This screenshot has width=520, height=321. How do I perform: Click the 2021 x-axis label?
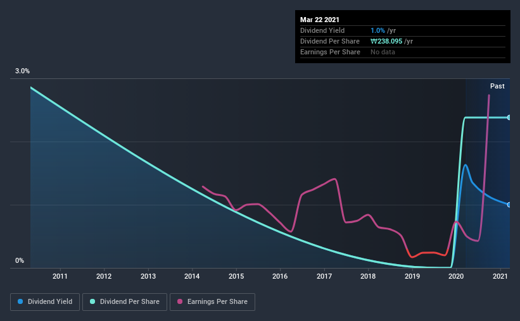click(x=500, y=276)
